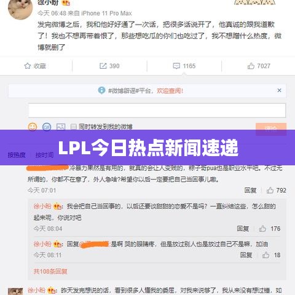Like the post with 7027 thumbs-up
The width and height of the screenshot is (295, 295).
[251, 66]
